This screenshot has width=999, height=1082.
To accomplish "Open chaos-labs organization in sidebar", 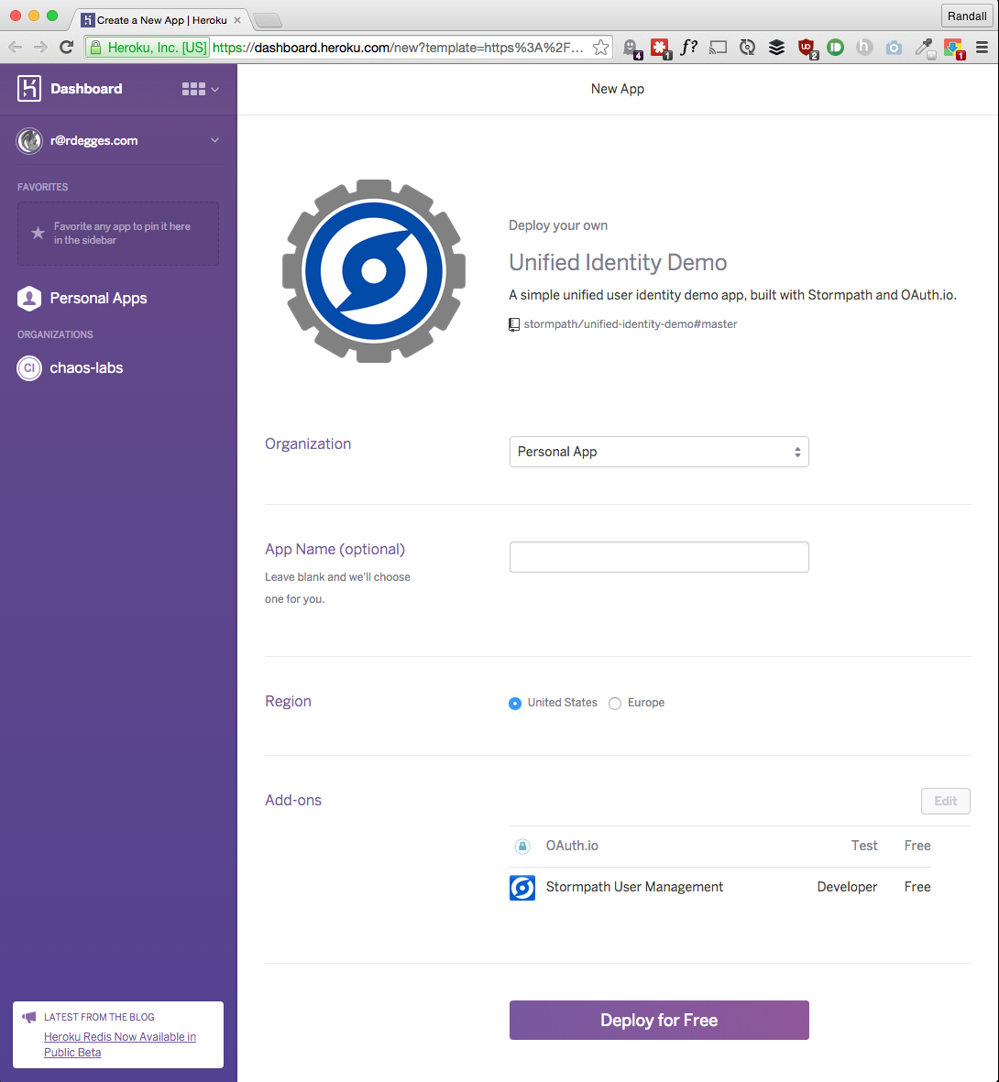I will pos(86,367).
